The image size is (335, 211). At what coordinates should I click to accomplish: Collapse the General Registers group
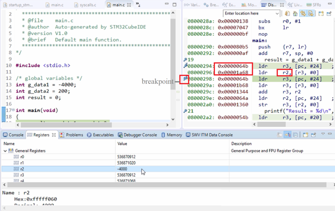[5, 151]
